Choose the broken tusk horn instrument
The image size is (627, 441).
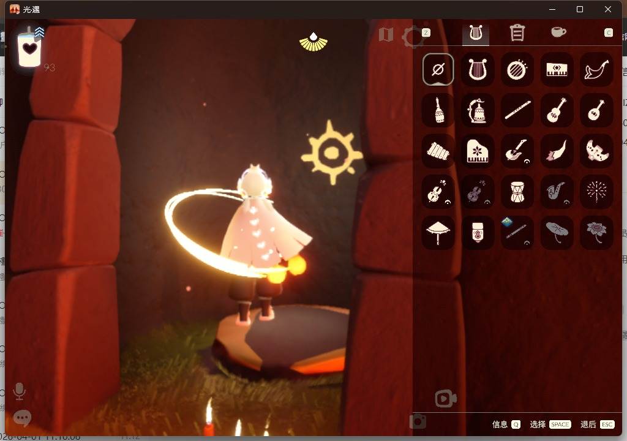tap(557, 151)
